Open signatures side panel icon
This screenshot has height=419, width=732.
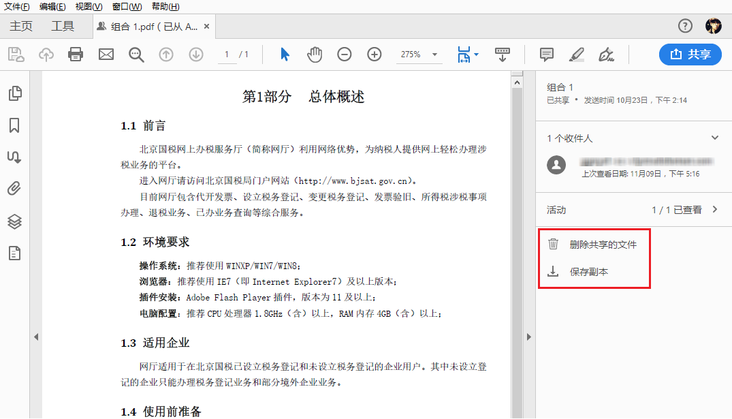click(14, 157)
